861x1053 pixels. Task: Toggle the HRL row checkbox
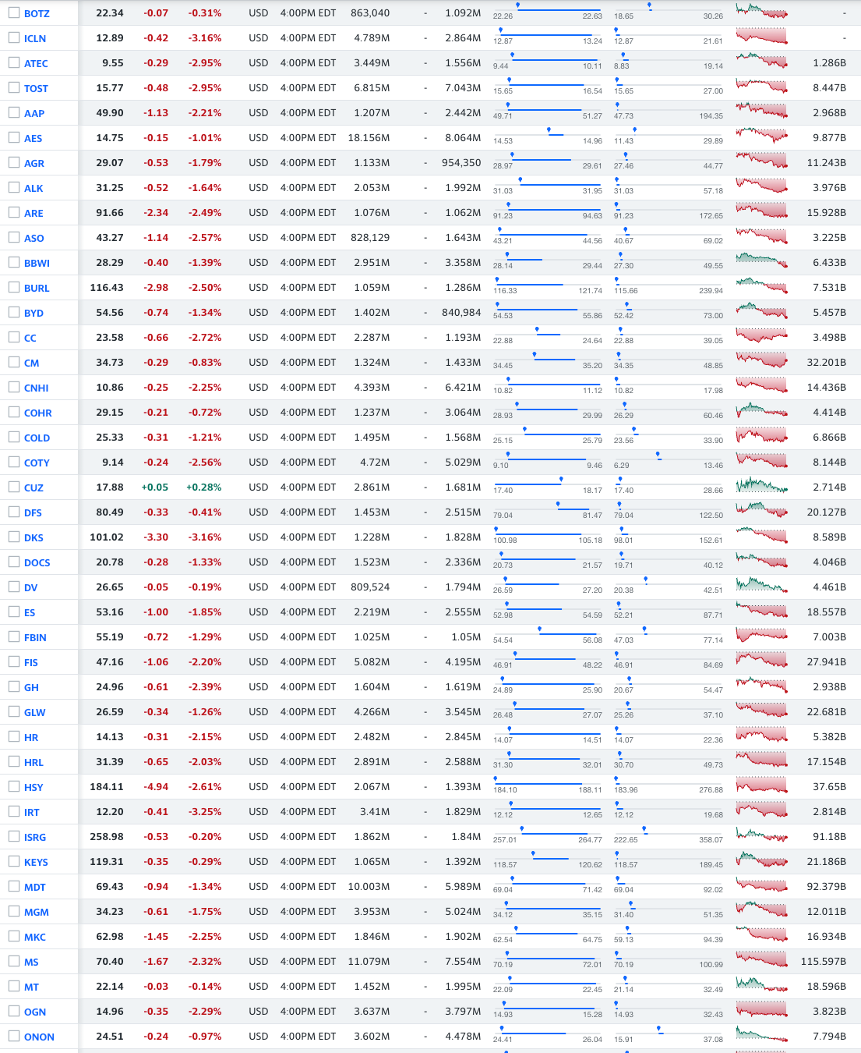(x=14, y=762)
